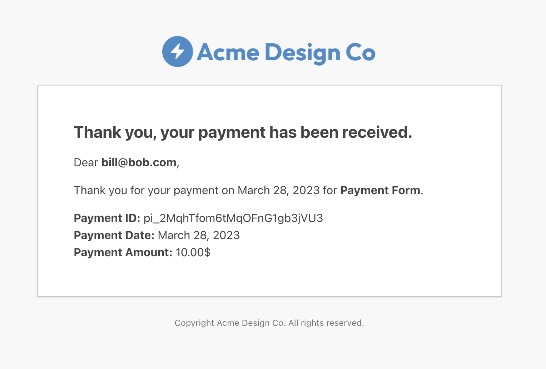Click the Payment Date label
Image resolution: width=546 pixels, height=369 pixels.
pos(114,235)
